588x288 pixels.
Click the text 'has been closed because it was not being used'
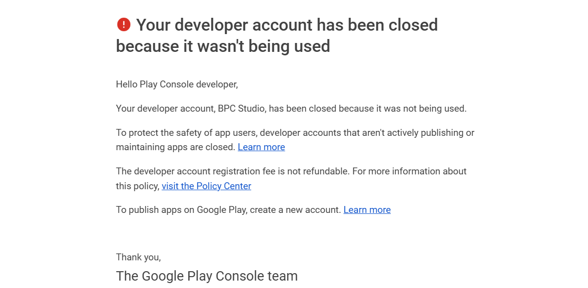[x=367, y=109]
